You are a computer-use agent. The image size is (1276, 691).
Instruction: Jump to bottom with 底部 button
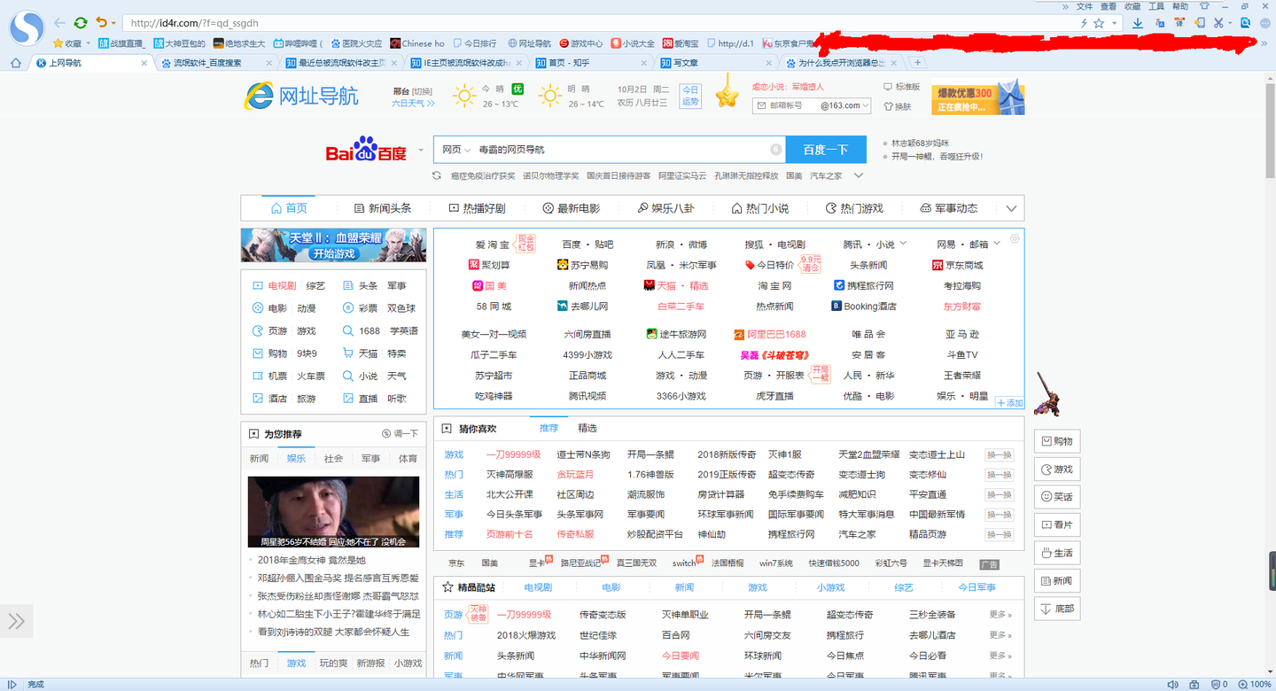pos(1057,609)
